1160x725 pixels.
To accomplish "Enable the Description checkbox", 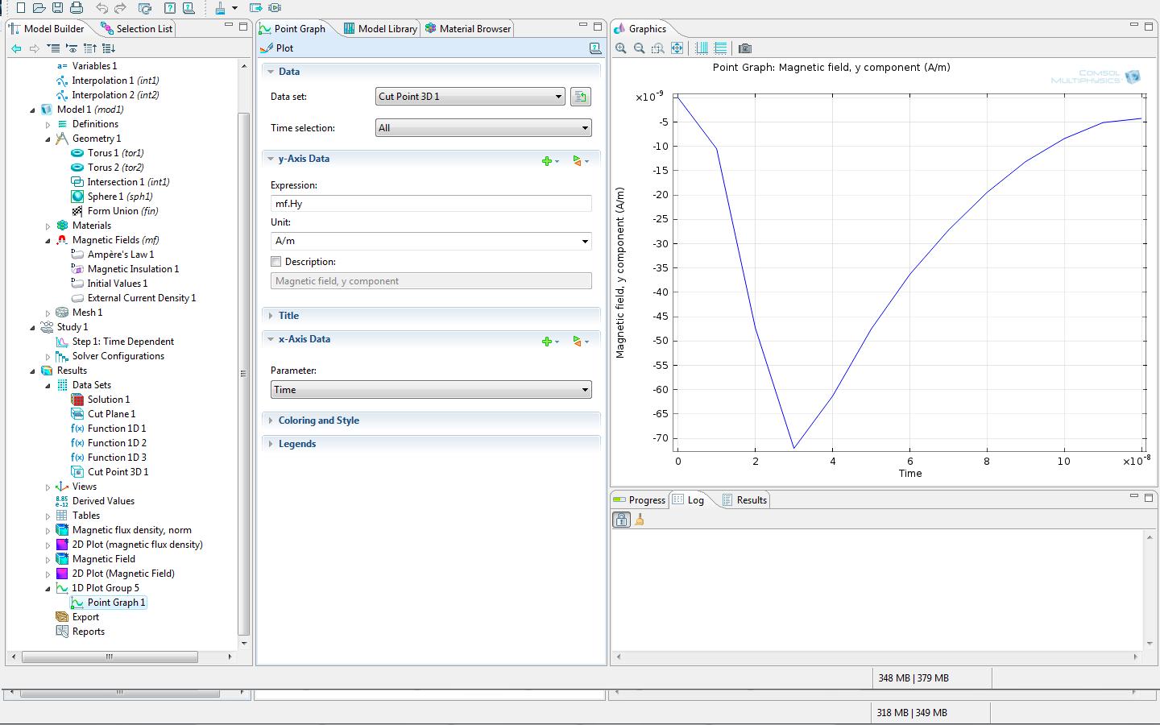I will (276, 262).
